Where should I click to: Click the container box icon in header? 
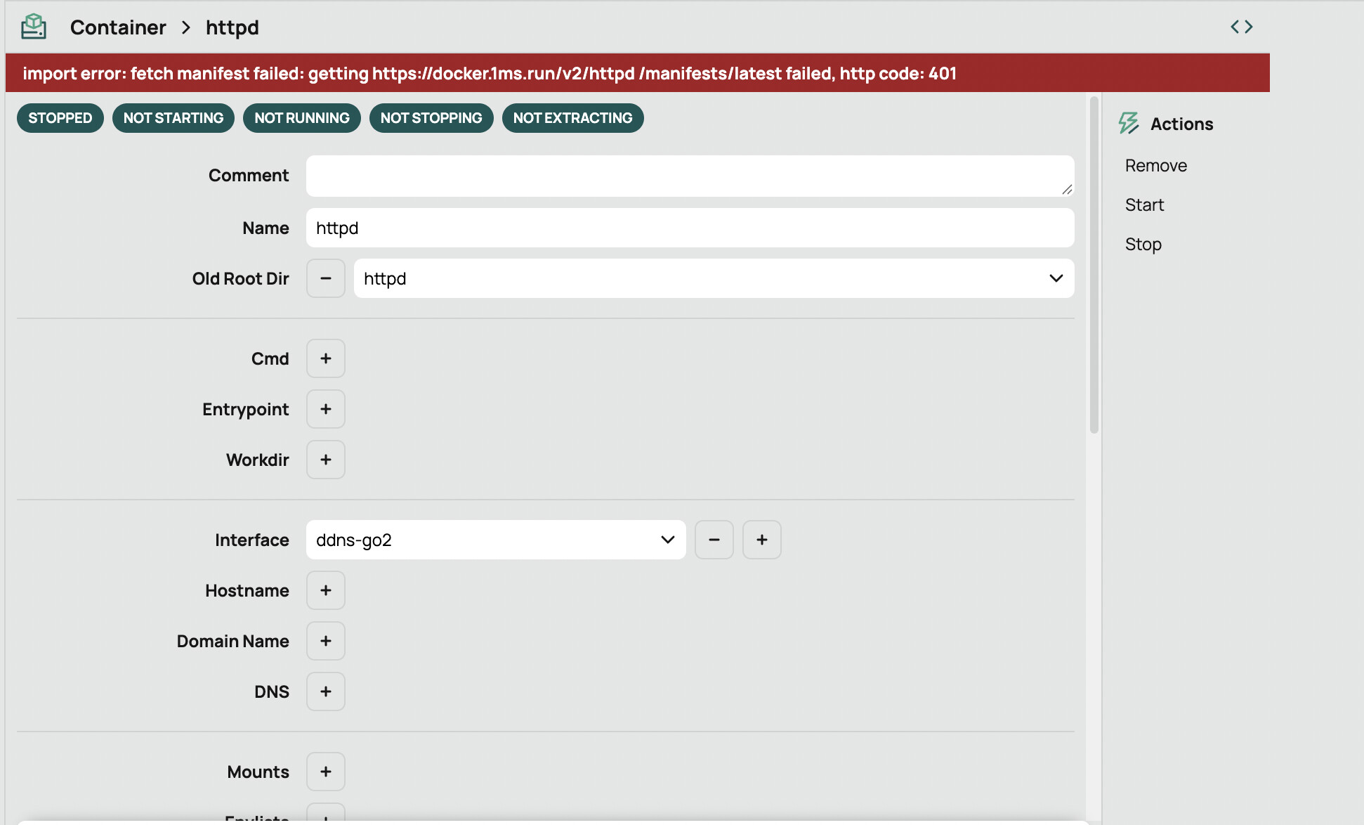coord(33,27)
